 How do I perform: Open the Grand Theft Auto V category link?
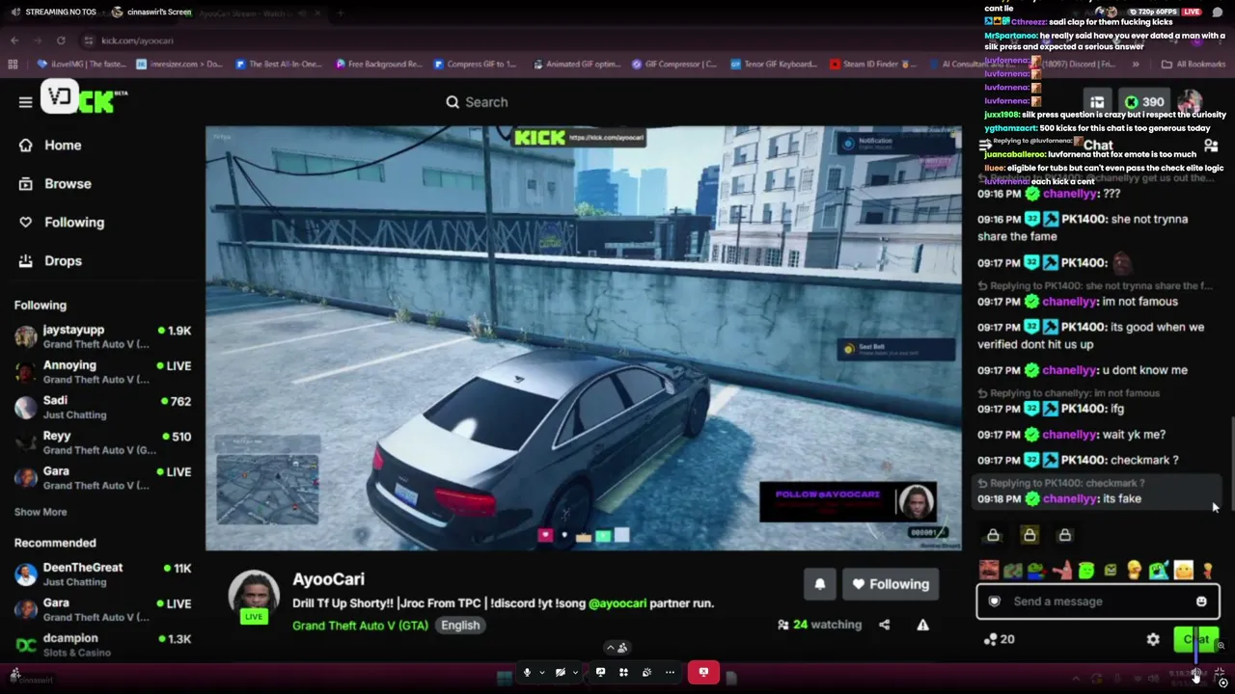pos(360,625)
